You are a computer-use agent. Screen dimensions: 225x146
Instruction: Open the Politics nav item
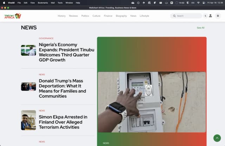point(85,16)
